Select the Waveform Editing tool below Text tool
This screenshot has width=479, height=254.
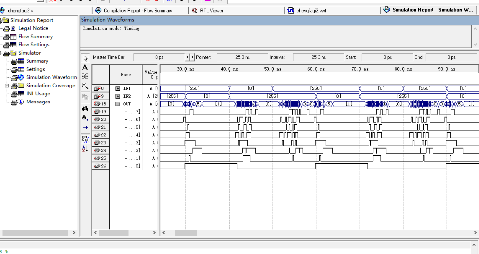point(85,76)
